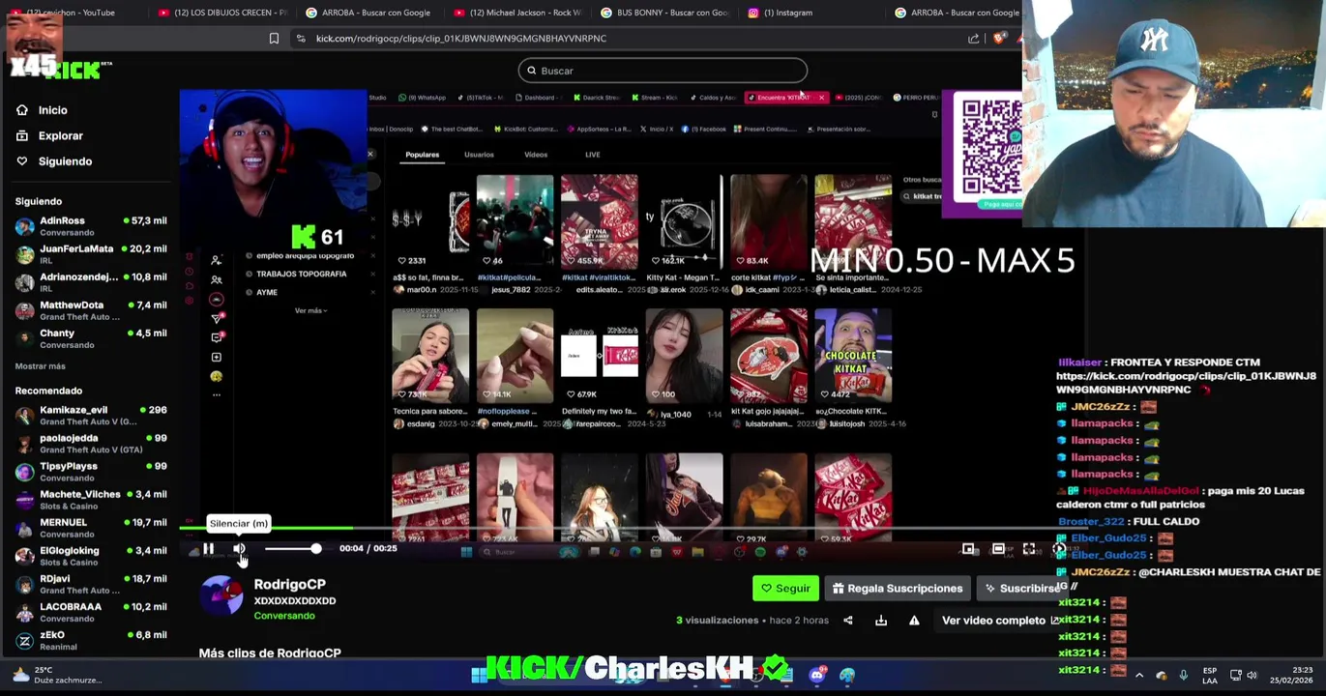The width and height of the screenshot is (1326, 696).
Task: Click the Inicio home icon
Action: coord(22,110)
